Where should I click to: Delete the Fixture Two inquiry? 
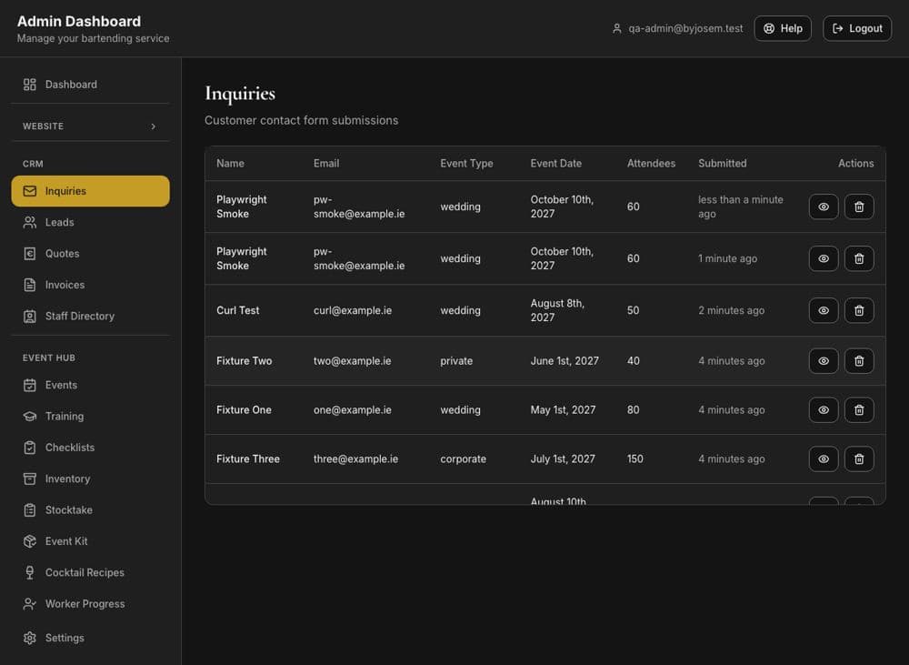(859, 361)
